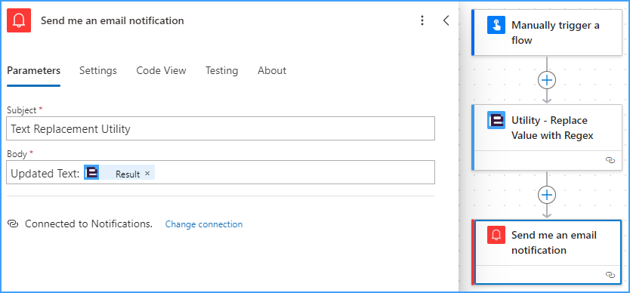This screenshot has height=293, width=630.
Task: Open the Code View tab
Action: tap(161, 71)
